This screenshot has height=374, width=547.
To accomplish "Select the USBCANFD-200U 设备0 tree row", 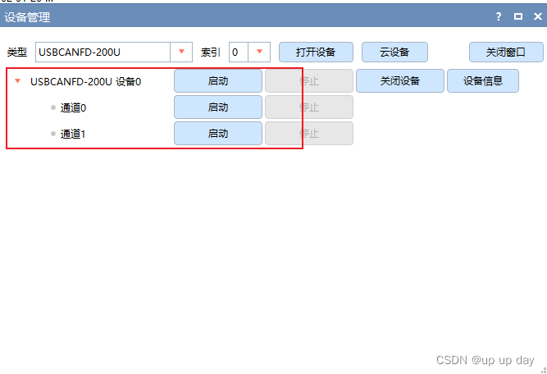I will click(x=85, y=81).
